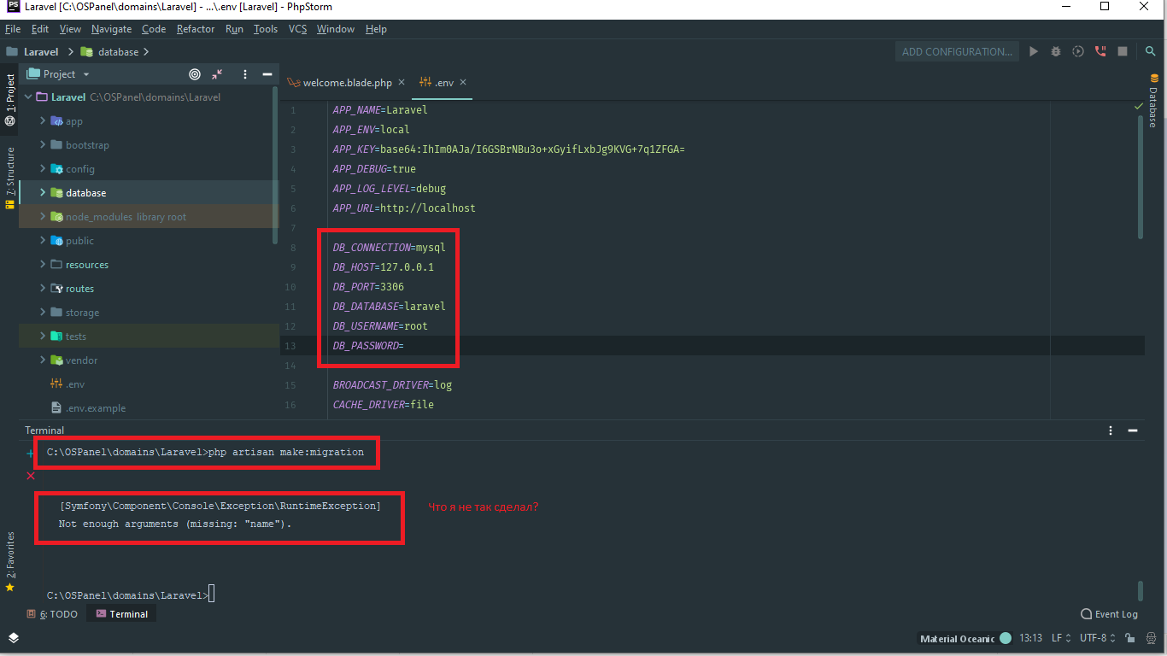
Task: Expand the bootstrap folder
Action: pos(43,145)
